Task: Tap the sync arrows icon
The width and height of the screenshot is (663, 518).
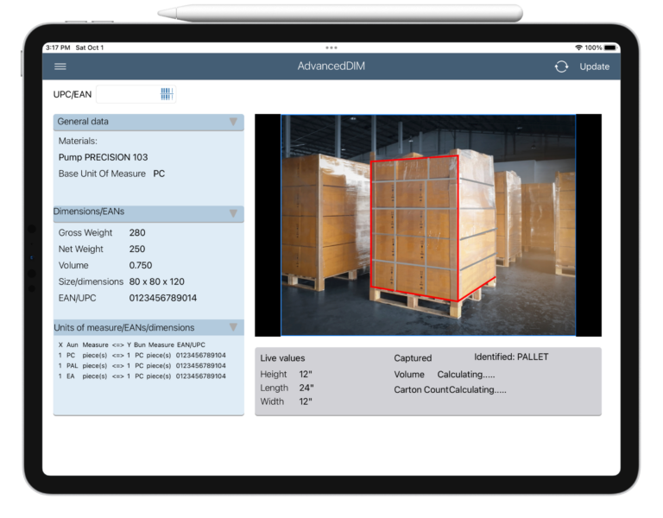Action: pyautogui.click(x=561, y=66)
